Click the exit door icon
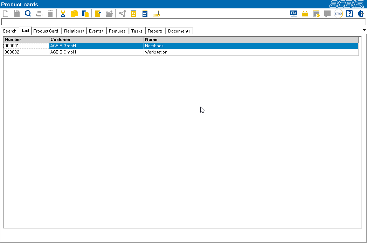This screenshot has height=243, width=367. pyautogui.click(x=361, y=14)
